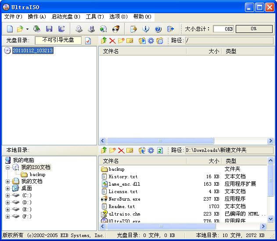Open help with the blue question mark icon
Viewport: 277px width, 241px height.
coord(158,29)
